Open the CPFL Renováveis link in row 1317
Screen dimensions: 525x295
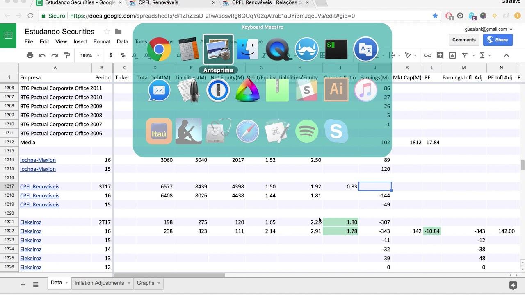pyautogui.click(x=39, y=187)
